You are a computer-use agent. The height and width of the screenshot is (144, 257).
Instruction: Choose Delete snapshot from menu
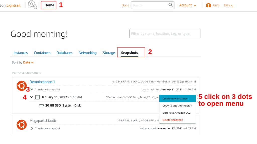pos(177,120)
